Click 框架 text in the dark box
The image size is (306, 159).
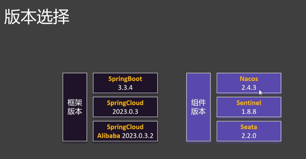pyautogui.click(x=75, y=103)
